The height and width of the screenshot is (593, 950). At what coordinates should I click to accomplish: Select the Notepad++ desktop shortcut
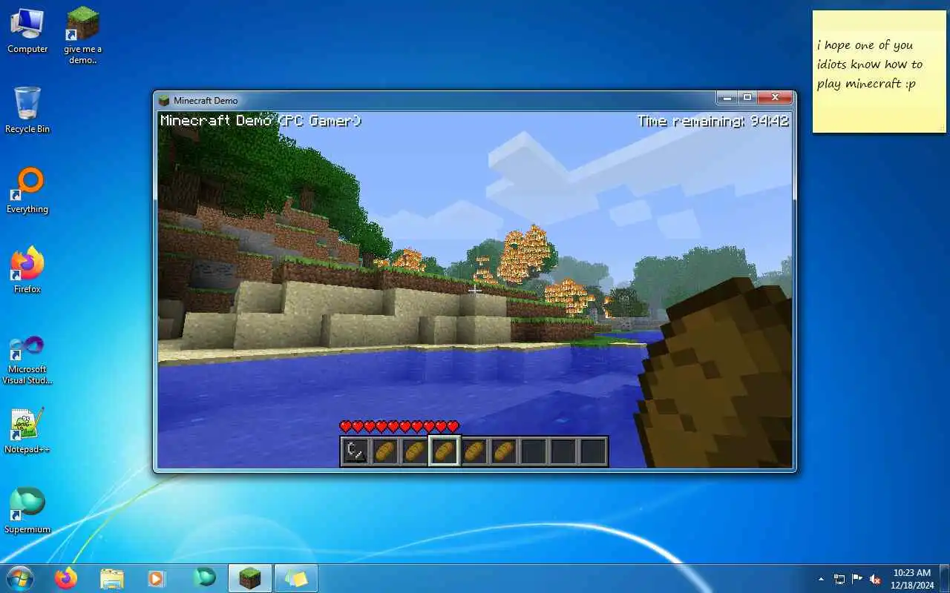27,431
